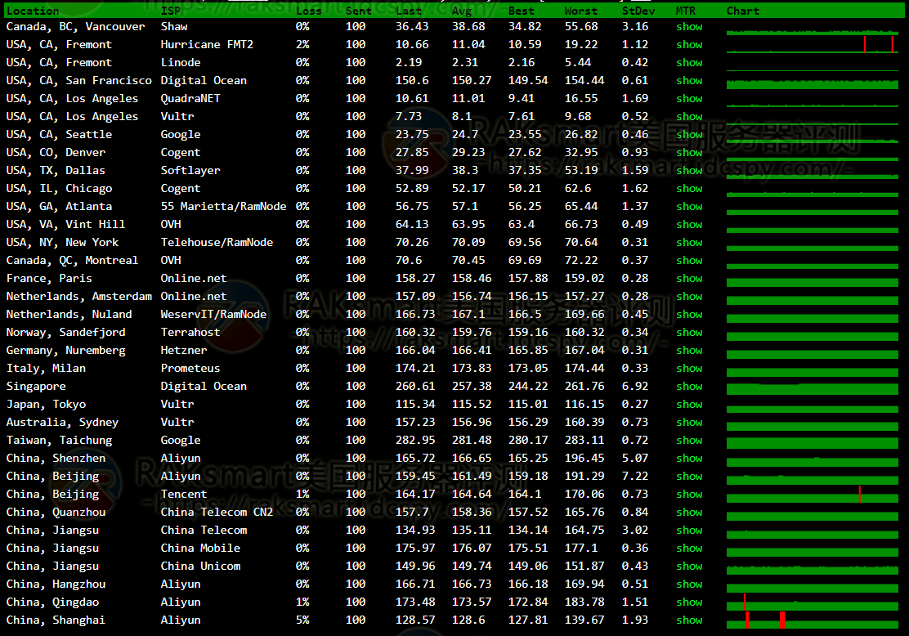
Task: Open show link for France Paris row
Action: coord(689,278)
